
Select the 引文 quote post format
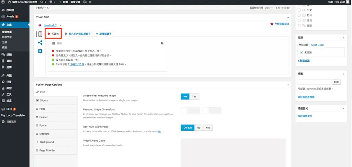(299, 10)
